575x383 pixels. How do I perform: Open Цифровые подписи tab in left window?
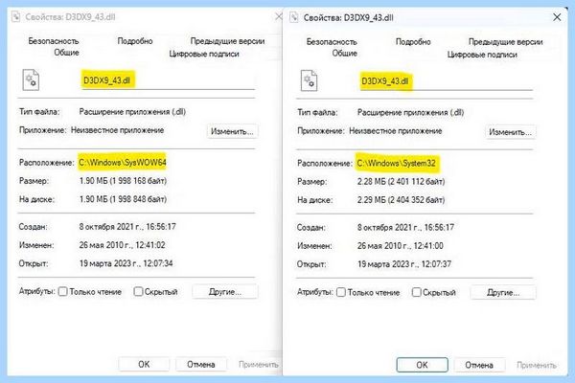coord(204,54)
